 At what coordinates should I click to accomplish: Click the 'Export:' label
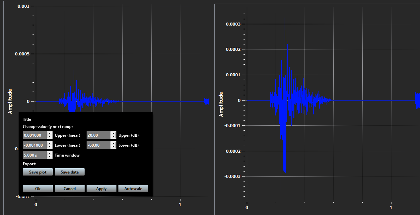pos(30,164)
